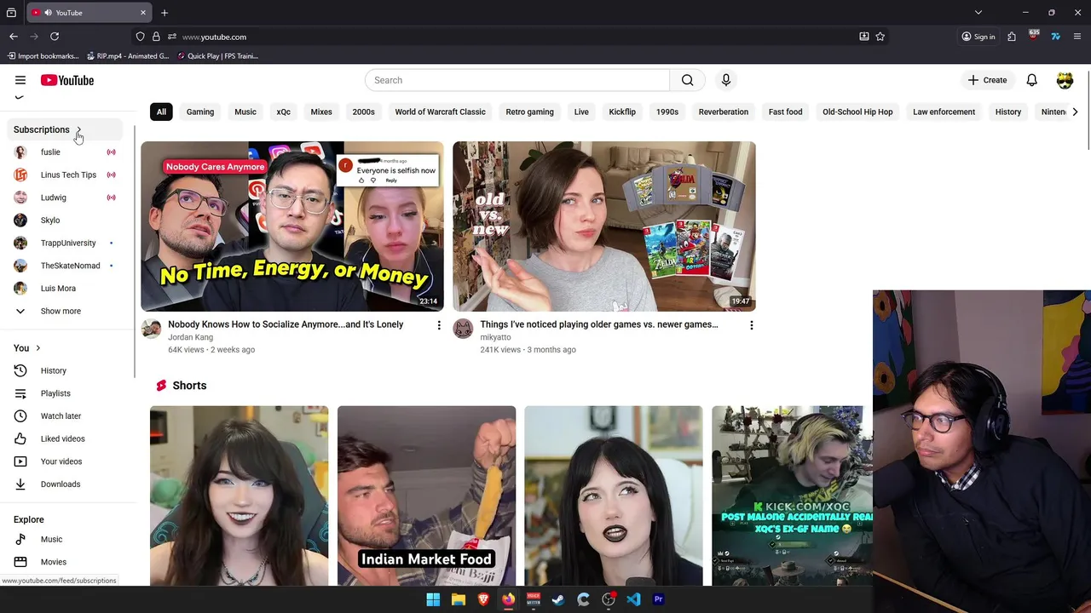Select the Fast food filter chip
The height and width of the screenshot is (613, 1091).
point(785,112)
